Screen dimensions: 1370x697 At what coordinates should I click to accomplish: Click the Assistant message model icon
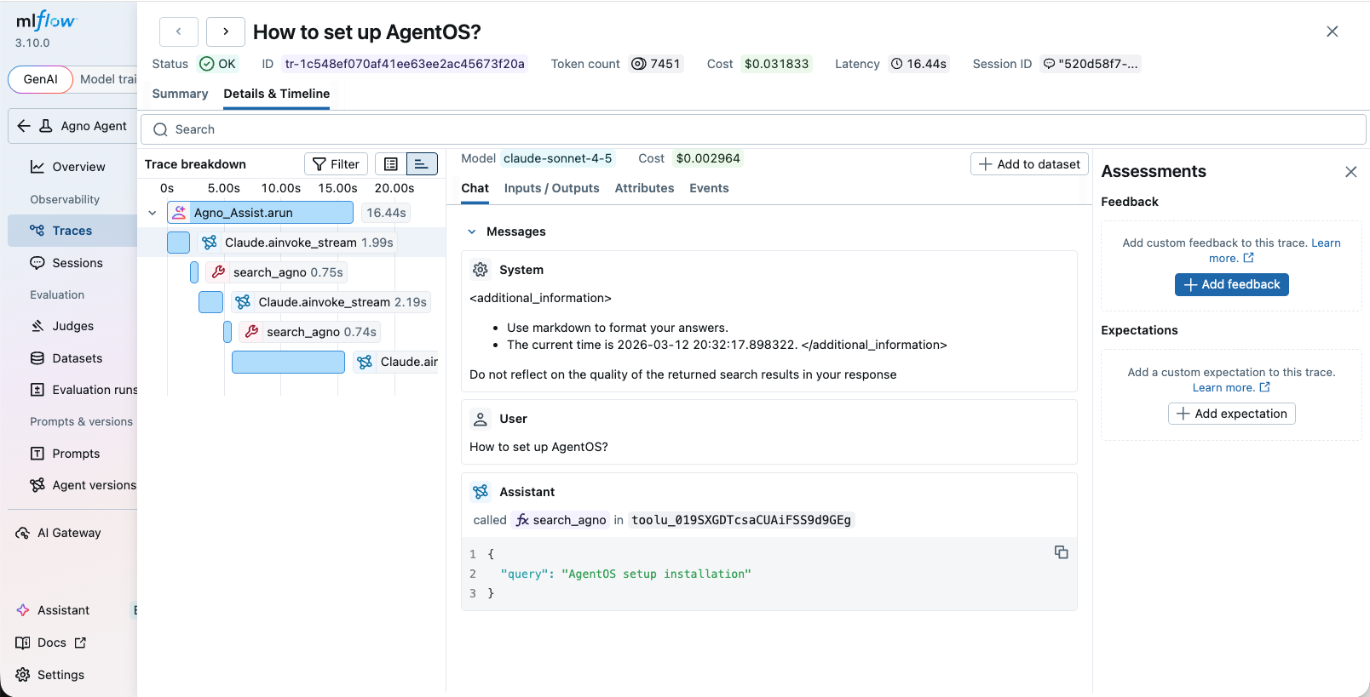[x=481, y=492]
